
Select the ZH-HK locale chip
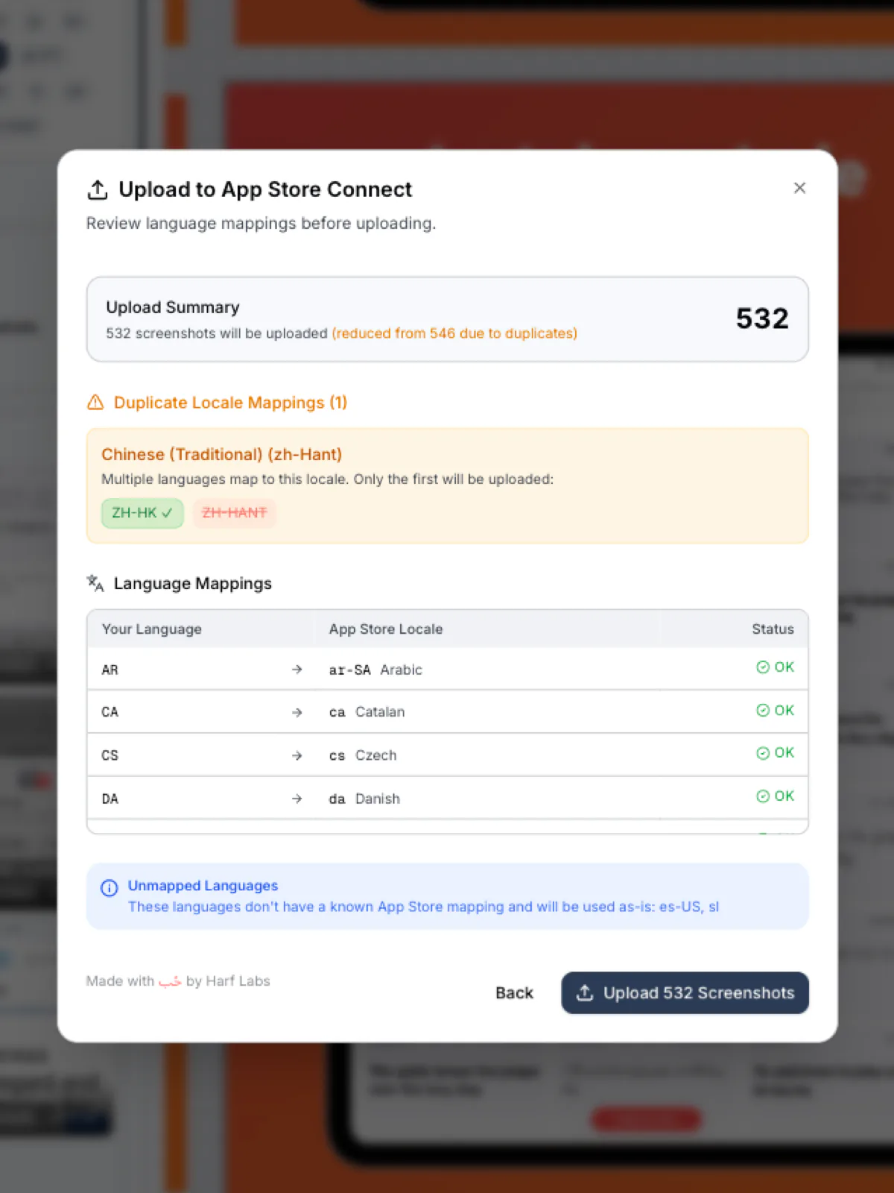(x=142, y=513)
